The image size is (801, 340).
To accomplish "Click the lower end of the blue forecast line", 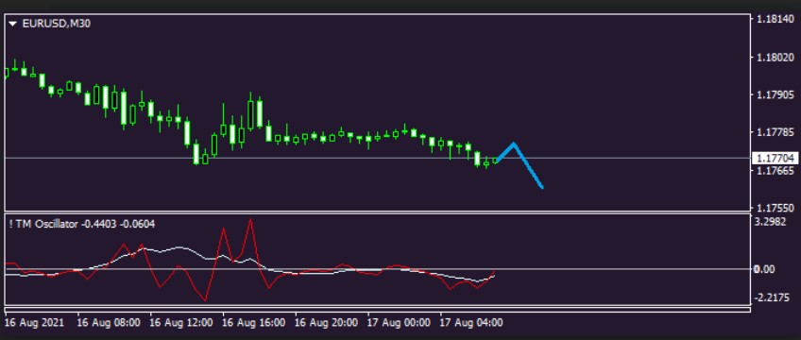I will (x=541, y=187).
